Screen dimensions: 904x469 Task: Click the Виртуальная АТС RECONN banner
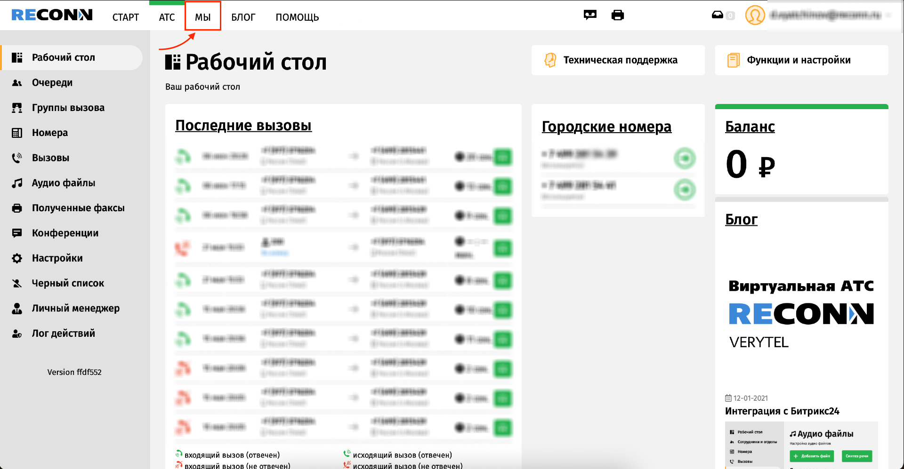(x=801, y=314)
